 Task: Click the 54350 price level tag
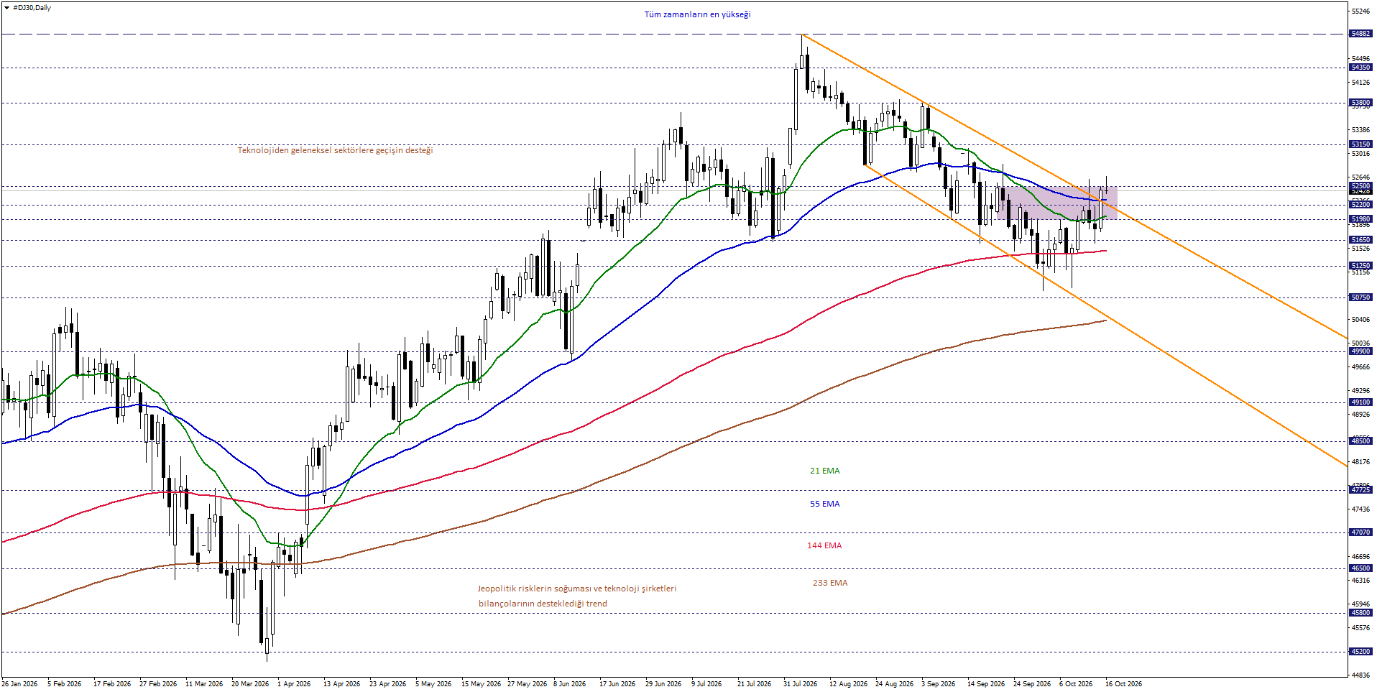[x=1361, y=68]
